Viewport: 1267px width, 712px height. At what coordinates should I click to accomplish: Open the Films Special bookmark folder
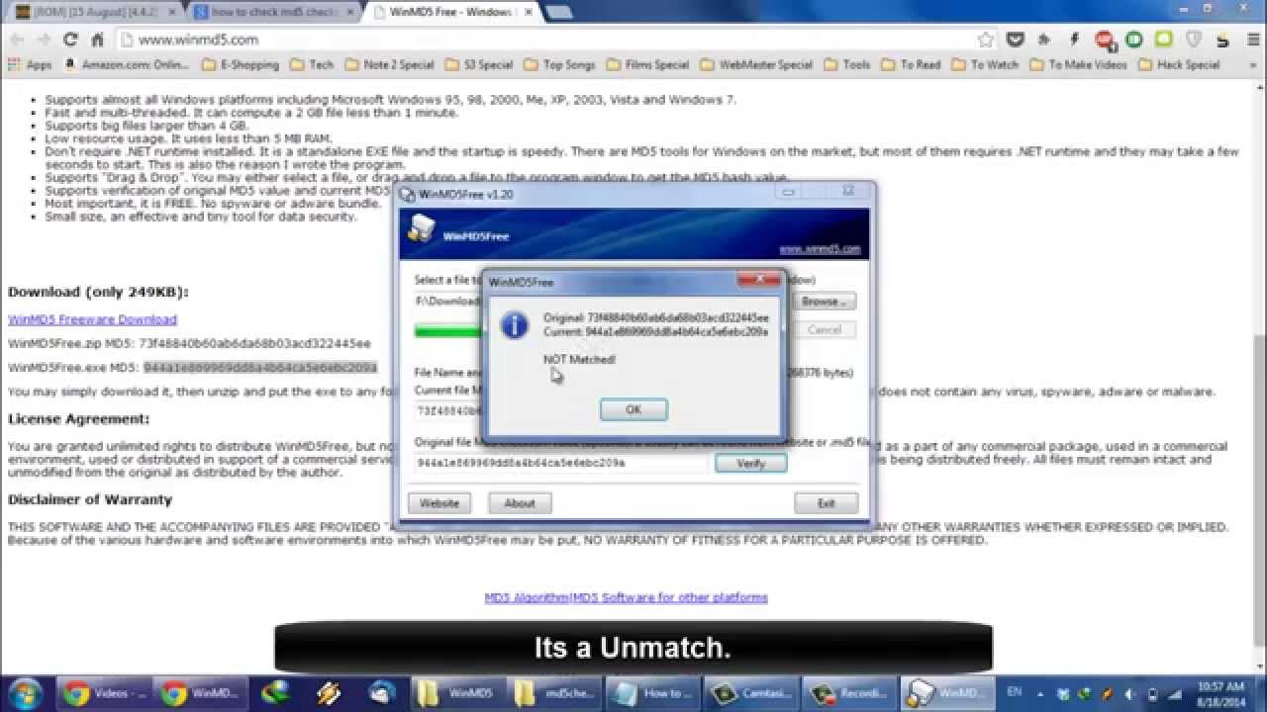click(x=647, y=64)
